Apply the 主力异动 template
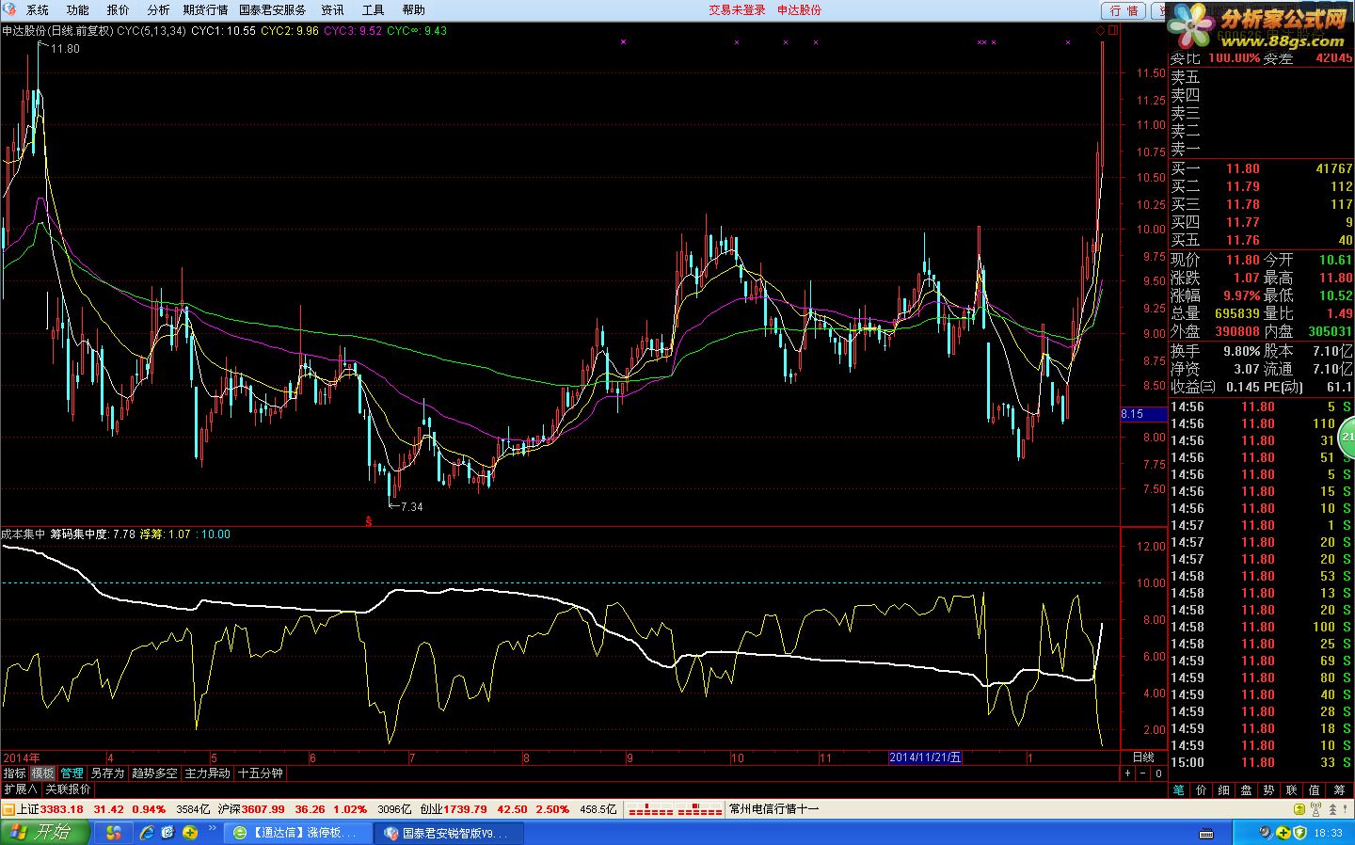 coord(207,773)
